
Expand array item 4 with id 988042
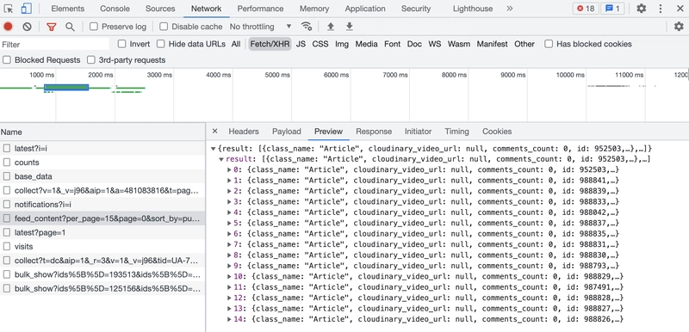click(x=229, y=212)
